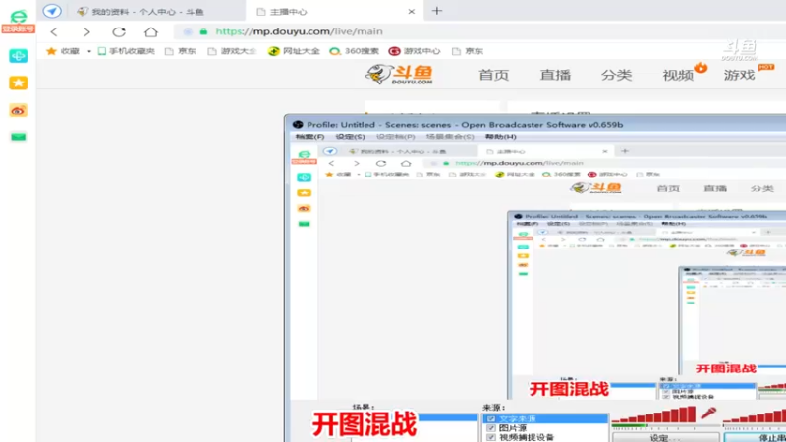Go back in the browser
The height and width of the screenshot is (442, 786).
[54, 32]
